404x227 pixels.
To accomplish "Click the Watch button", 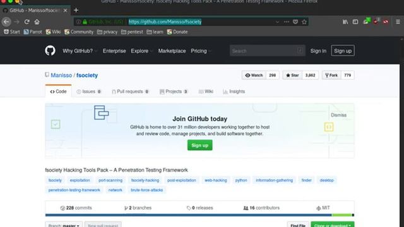I will 254,75.
